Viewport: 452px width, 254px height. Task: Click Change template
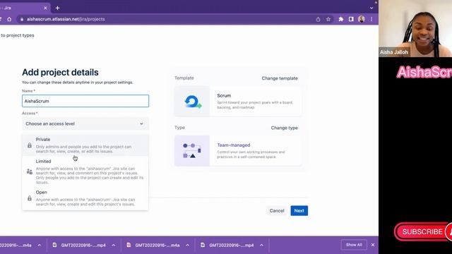click(280, 78)
